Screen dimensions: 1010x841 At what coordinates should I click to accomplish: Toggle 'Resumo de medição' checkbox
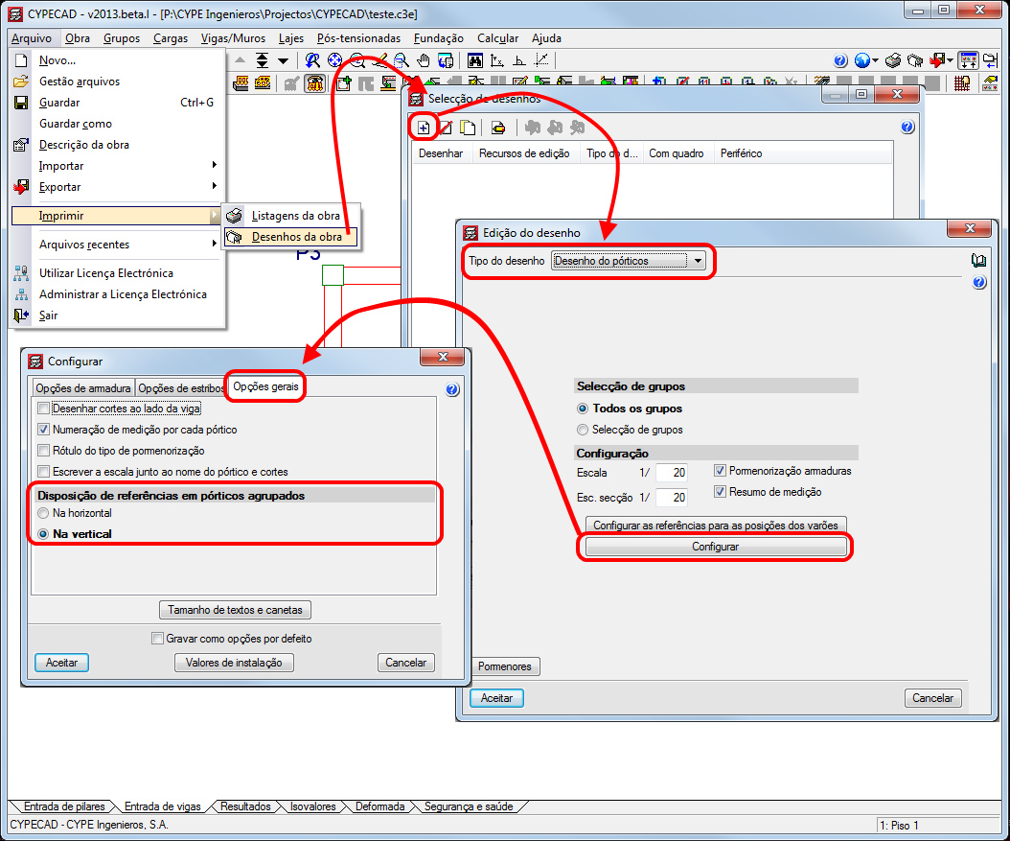[721, 492]
